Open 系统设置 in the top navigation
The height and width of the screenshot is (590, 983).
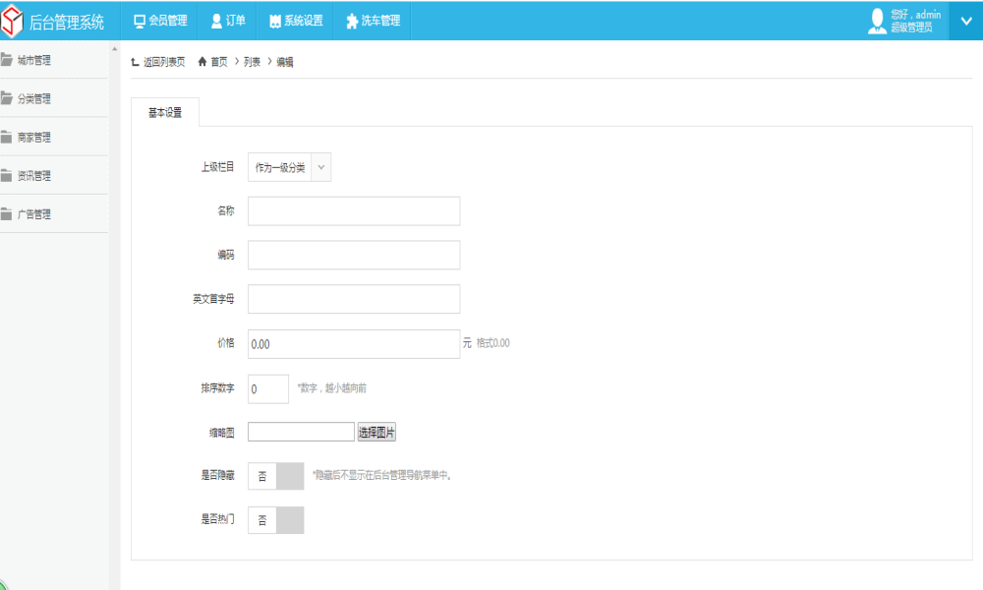(296, 21)
